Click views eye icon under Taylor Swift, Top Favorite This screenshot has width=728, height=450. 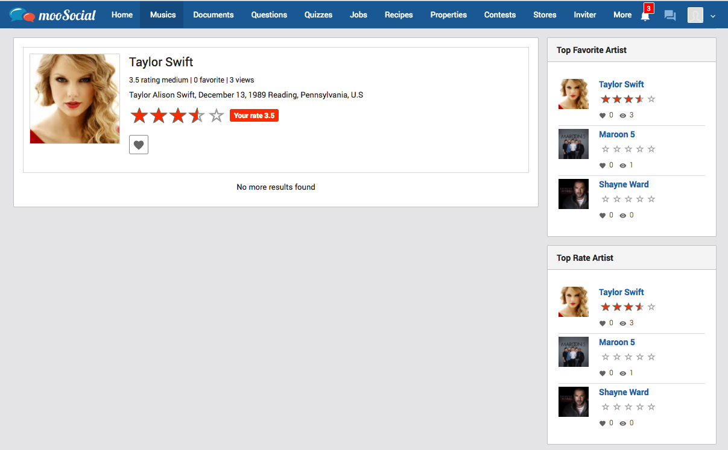(x=623, y=116)
